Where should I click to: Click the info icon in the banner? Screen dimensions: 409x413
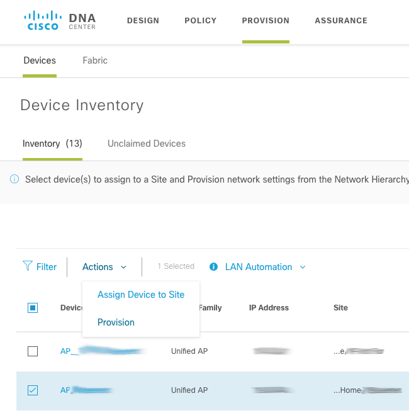[x=14, y=179]
